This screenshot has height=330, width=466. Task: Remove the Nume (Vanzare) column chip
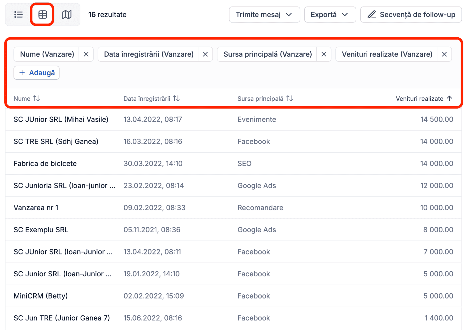point(86,54)
